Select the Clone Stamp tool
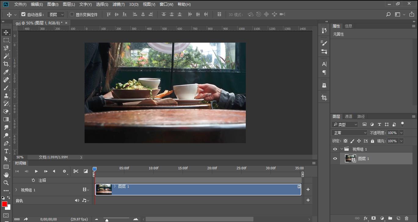This screenshot has height=222, width=418. click(6, 96)
